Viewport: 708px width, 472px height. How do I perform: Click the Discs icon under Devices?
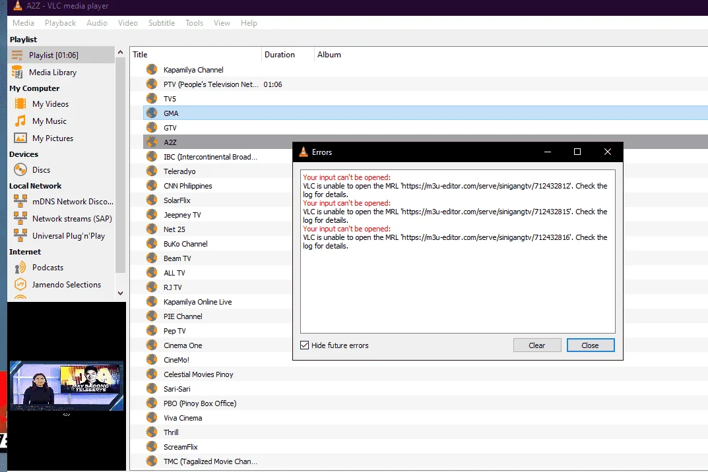[20, 169]
